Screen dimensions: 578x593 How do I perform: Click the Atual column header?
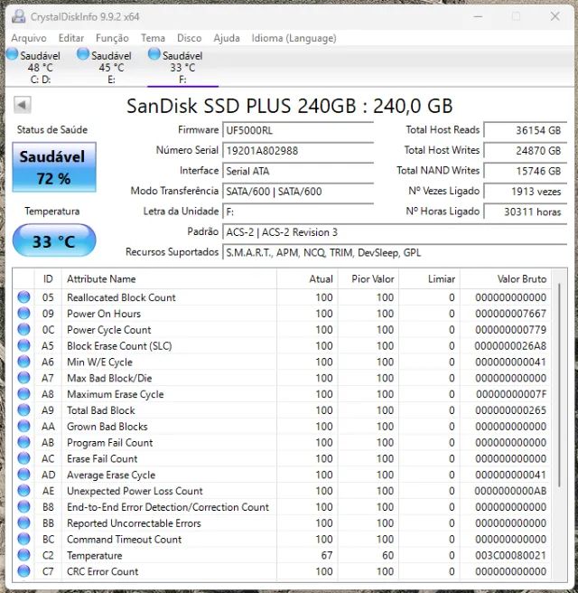point(307,279)
